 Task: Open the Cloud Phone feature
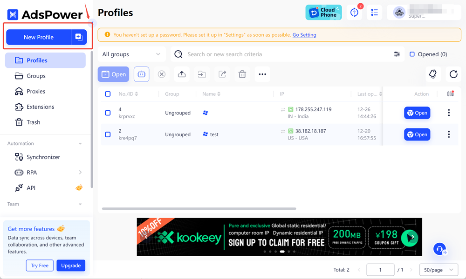point(324,13)
